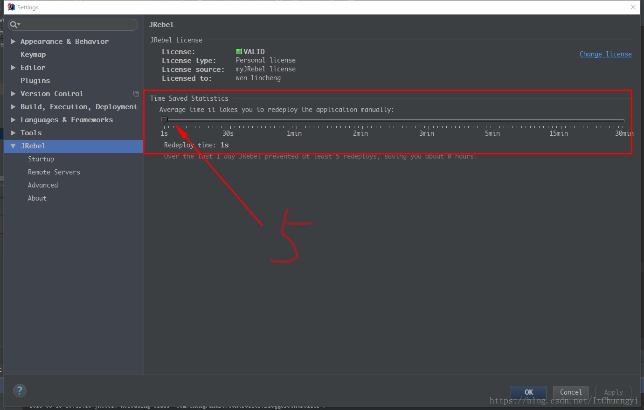
Task: Expand the Editor settings node
Action: tap(13, 68)
